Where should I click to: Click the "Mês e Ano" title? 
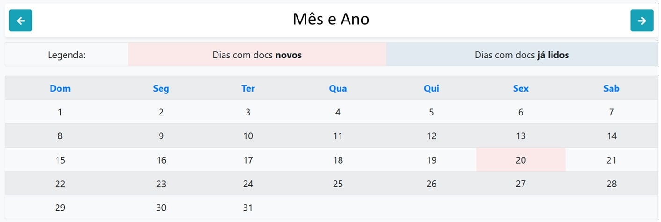pyautogui.click(x=331, y=19)
